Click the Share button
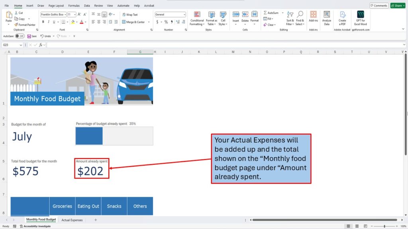The image size is (408, 229). tap(398, 6)
